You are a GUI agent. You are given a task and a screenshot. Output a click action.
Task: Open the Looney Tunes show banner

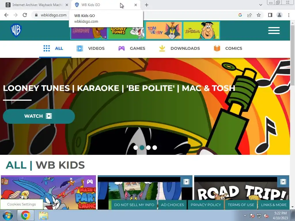point(126,33)
